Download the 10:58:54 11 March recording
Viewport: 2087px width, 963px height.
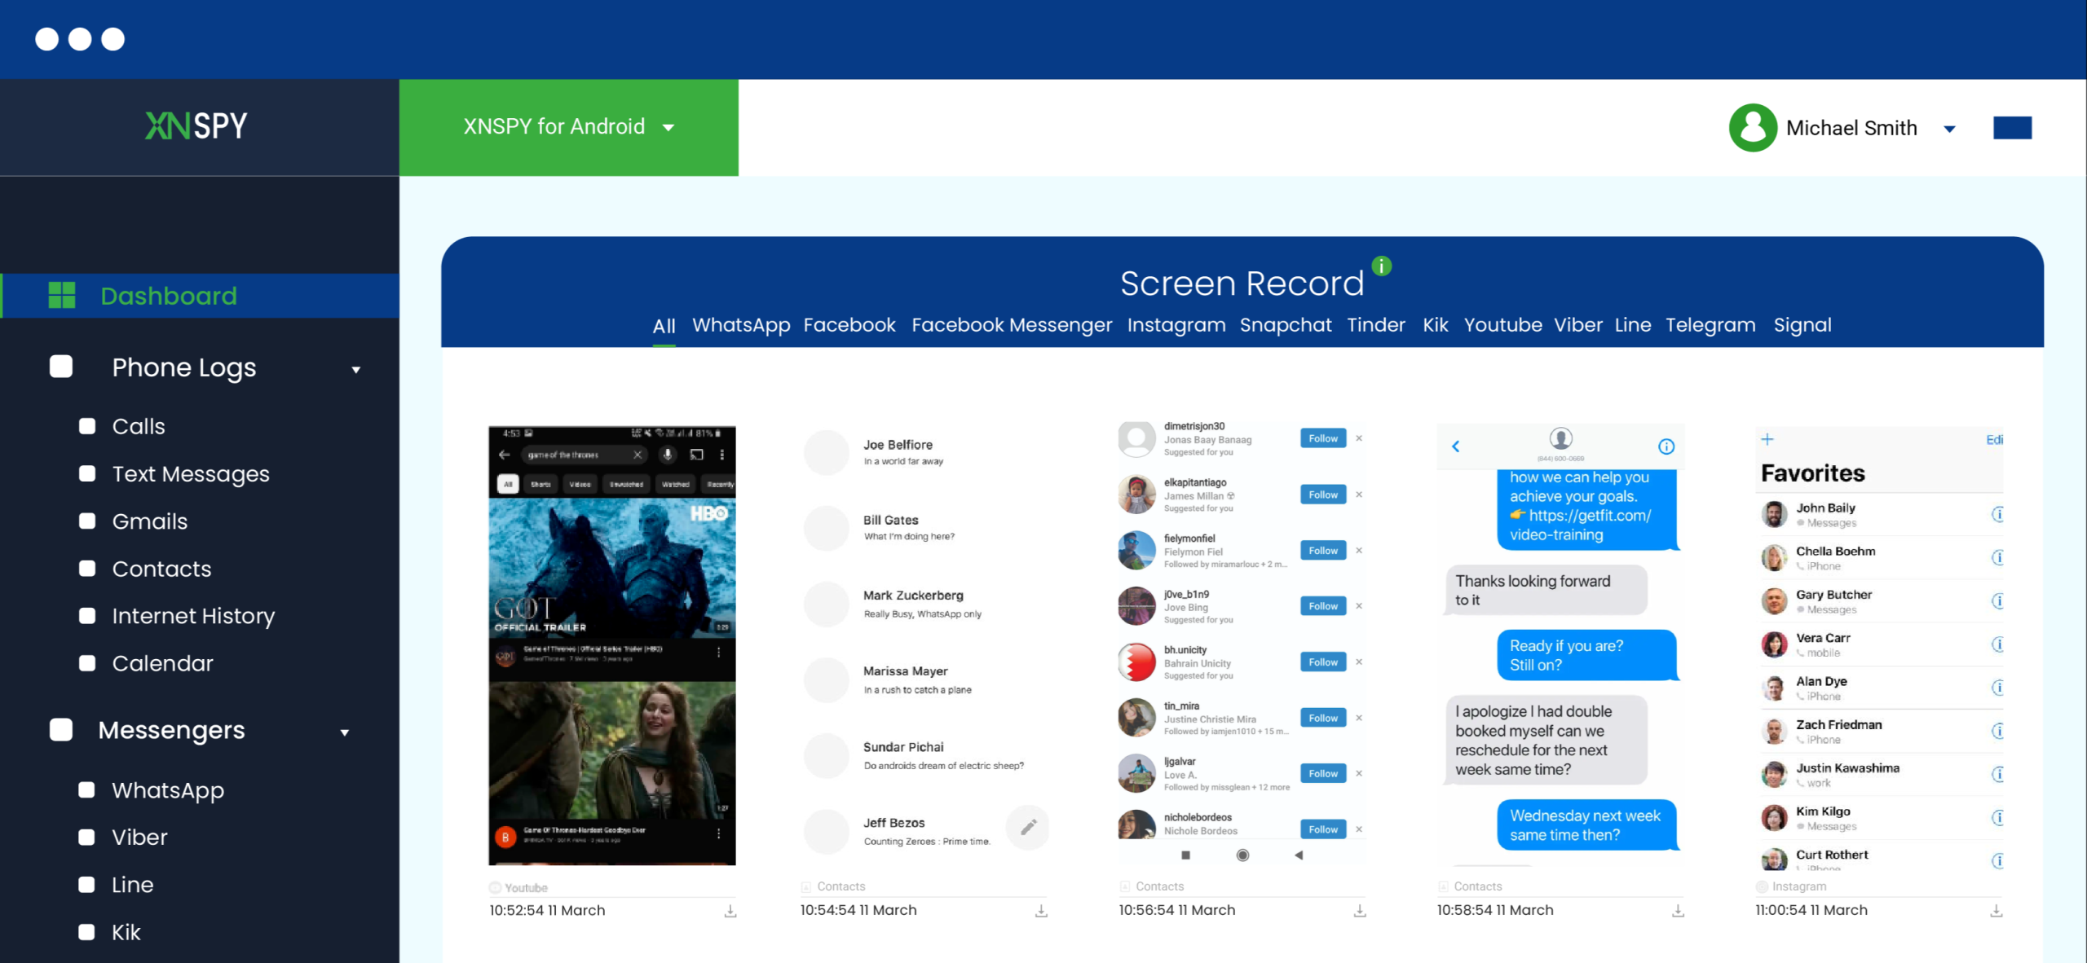pos(1678,911)
